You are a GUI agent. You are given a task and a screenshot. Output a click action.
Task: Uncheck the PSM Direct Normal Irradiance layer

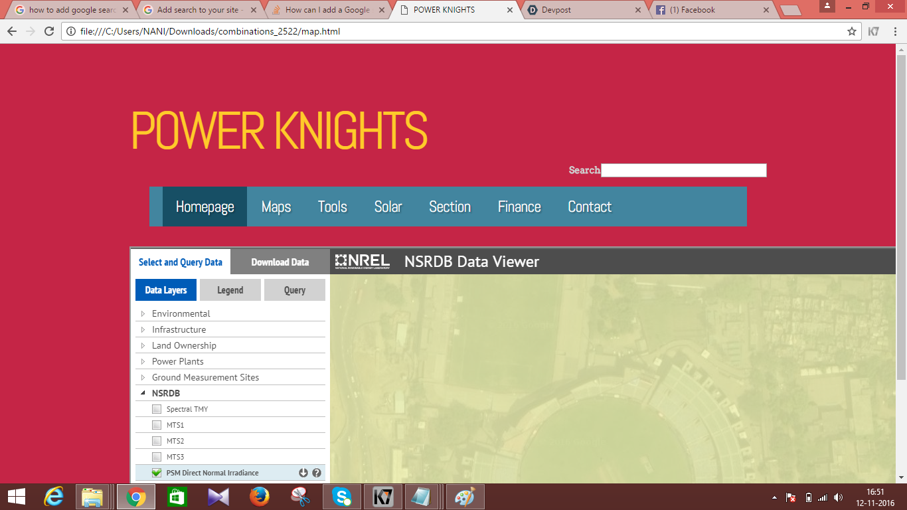(157, 472)
